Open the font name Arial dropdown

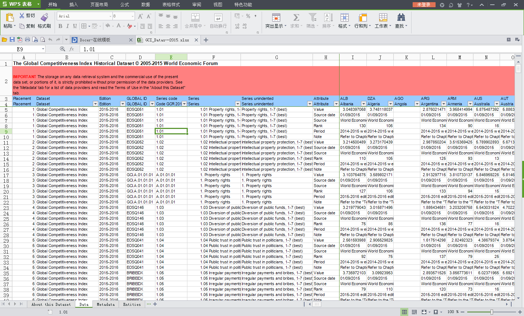coord(110,16)
